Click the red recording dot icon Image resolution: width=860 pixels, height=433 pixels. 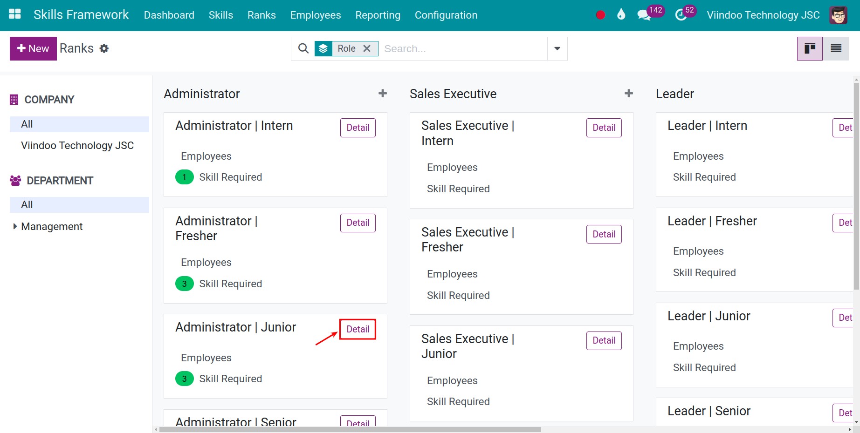[x=600, y=15]
